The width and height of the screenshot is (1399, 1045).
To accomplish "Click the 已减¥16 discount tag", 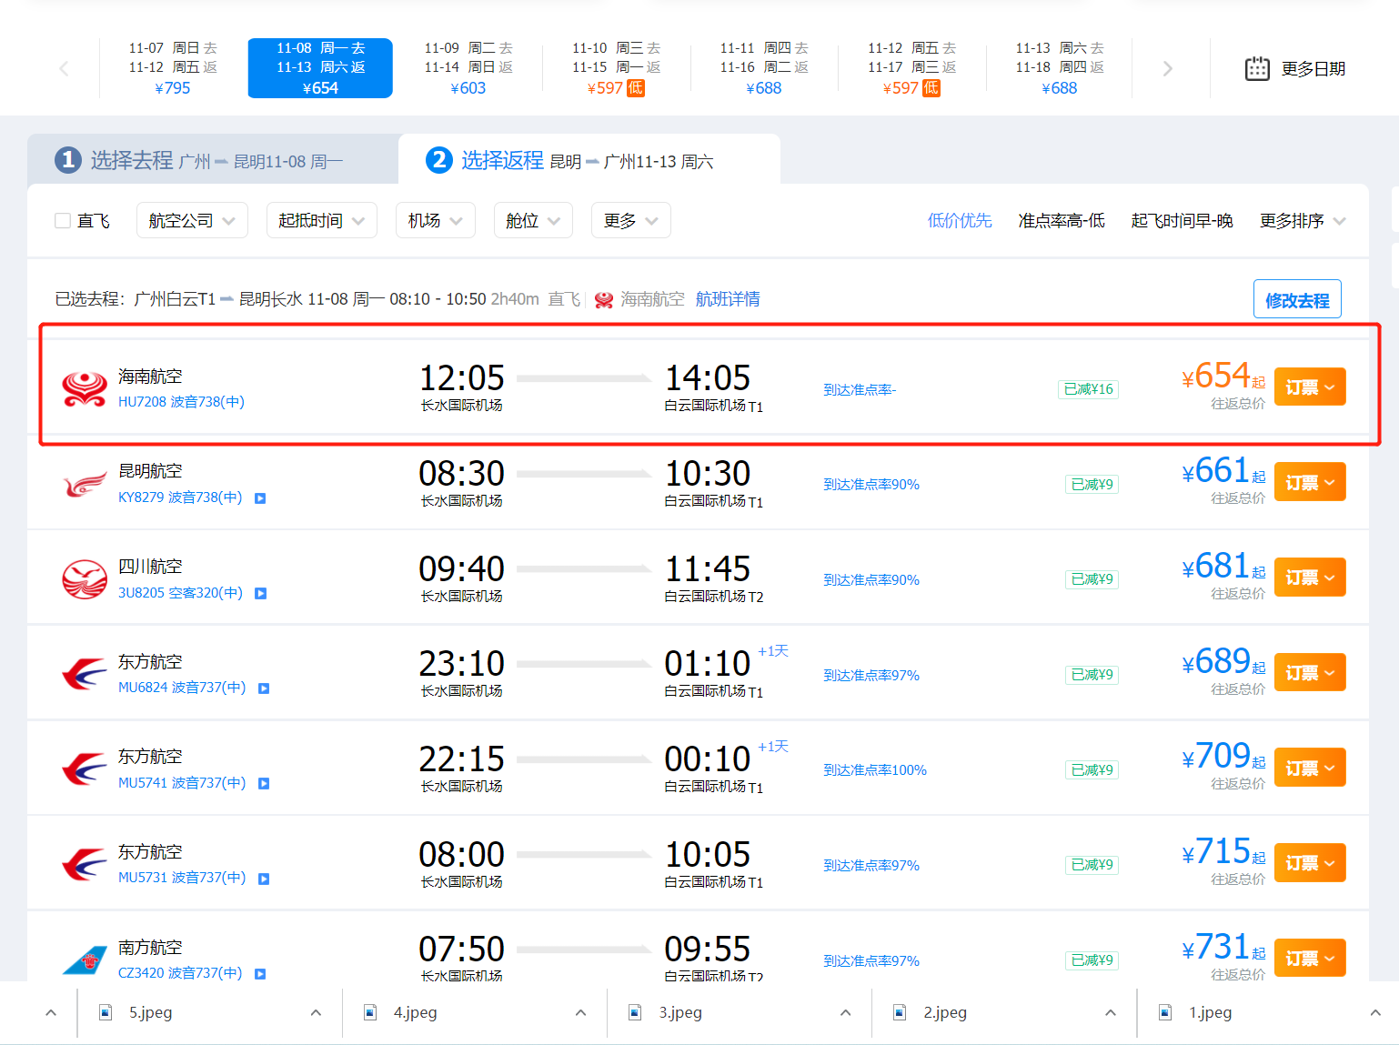I will pos(1089,389).
